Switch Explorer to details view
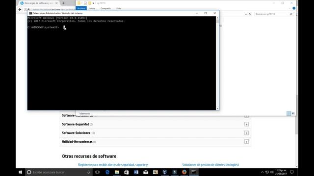This screenshot has height=176, width=314. click(x=289, y=113)
